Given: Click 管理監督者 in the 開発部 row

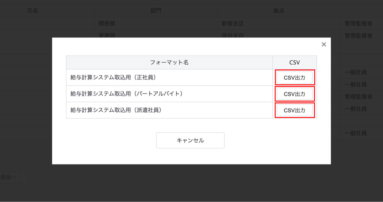Looking at the screenshot, I should click(358, 24).
